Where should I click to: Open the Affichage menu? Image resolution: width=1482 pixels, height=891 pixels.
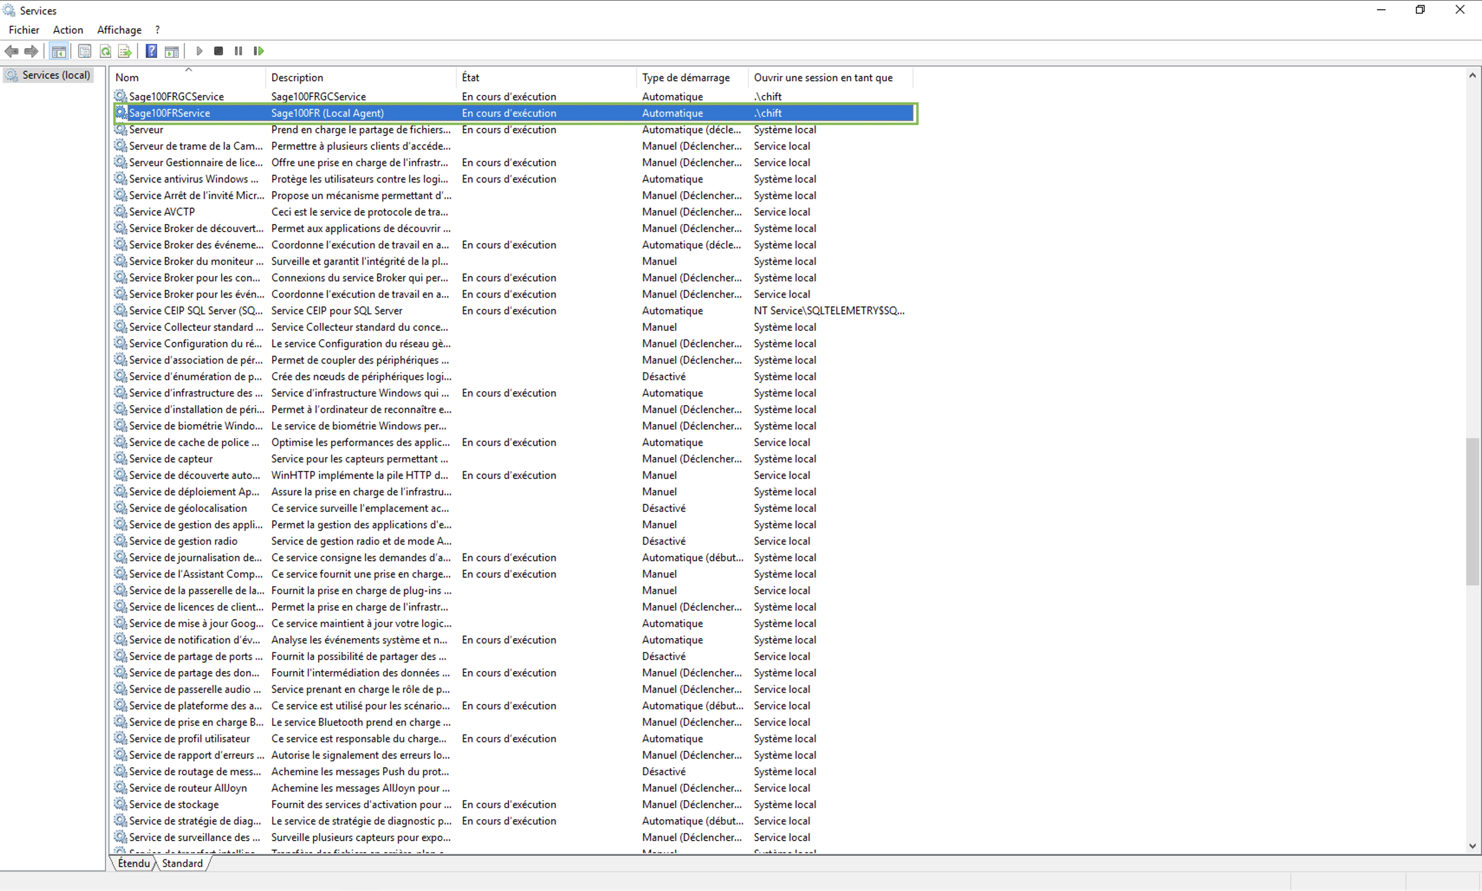[x=119, y=29]
